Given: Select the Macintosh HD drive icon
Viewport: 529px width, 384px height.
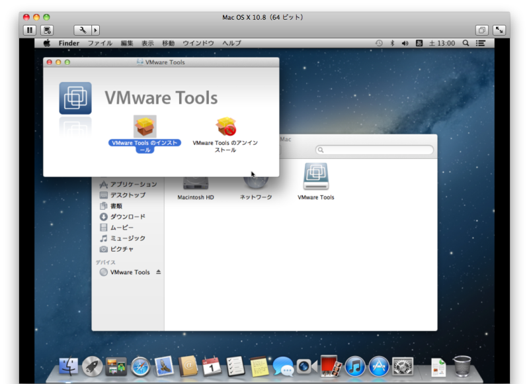Looking at the screenshot, I should click(196, 189).
